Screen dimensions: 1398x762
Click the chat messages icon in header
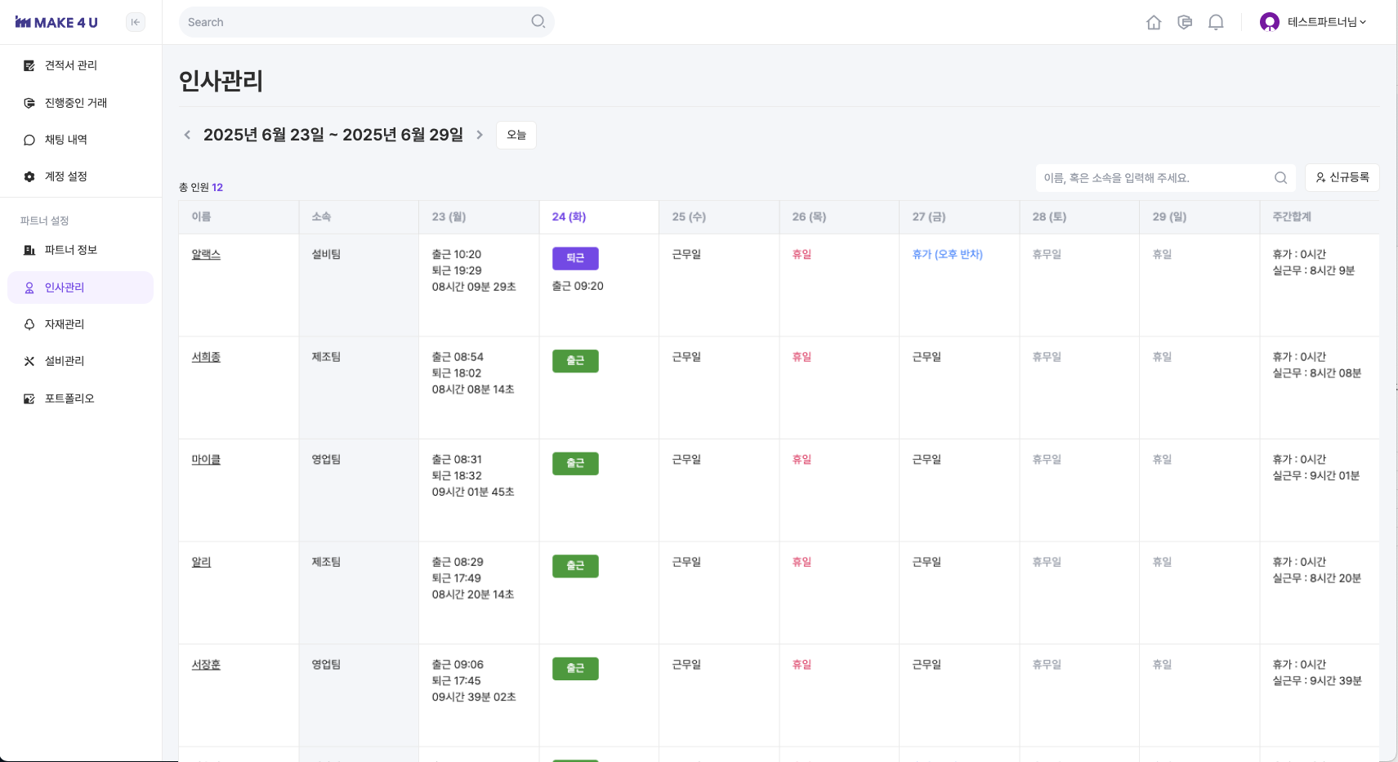[x=1185, y=22]
